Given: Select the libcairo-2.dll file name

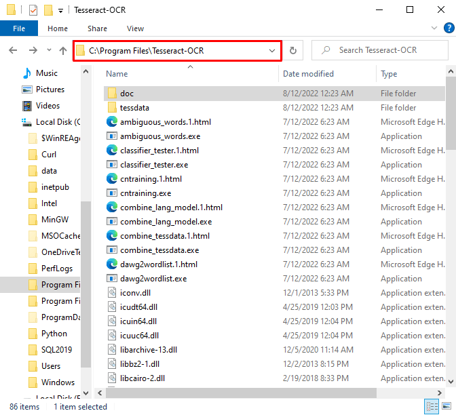Looking at the screenshot, I should click(142, 378).
